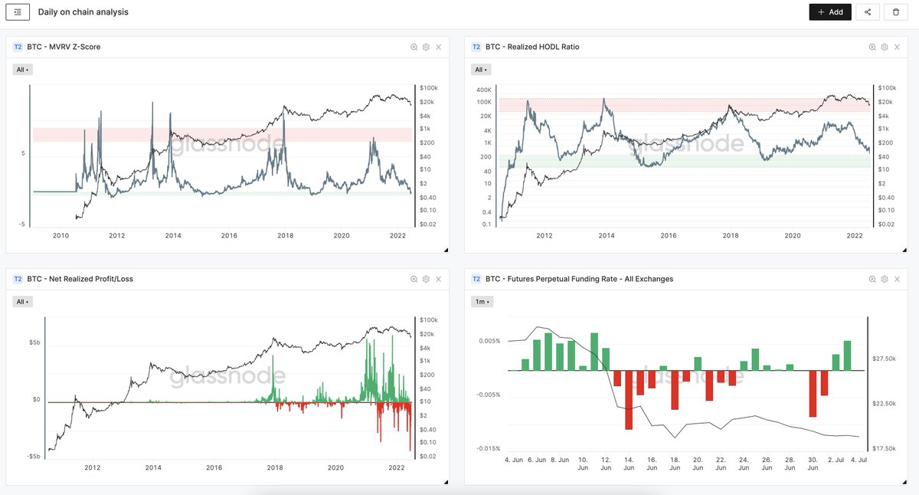Open settings gear of Realized HODL Ratio panel
This screenshot has width=919, height=495.
(884, 47)
